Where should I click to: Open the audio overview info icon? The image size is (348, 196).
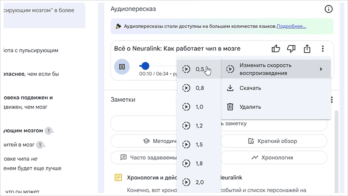pos(328,9)
